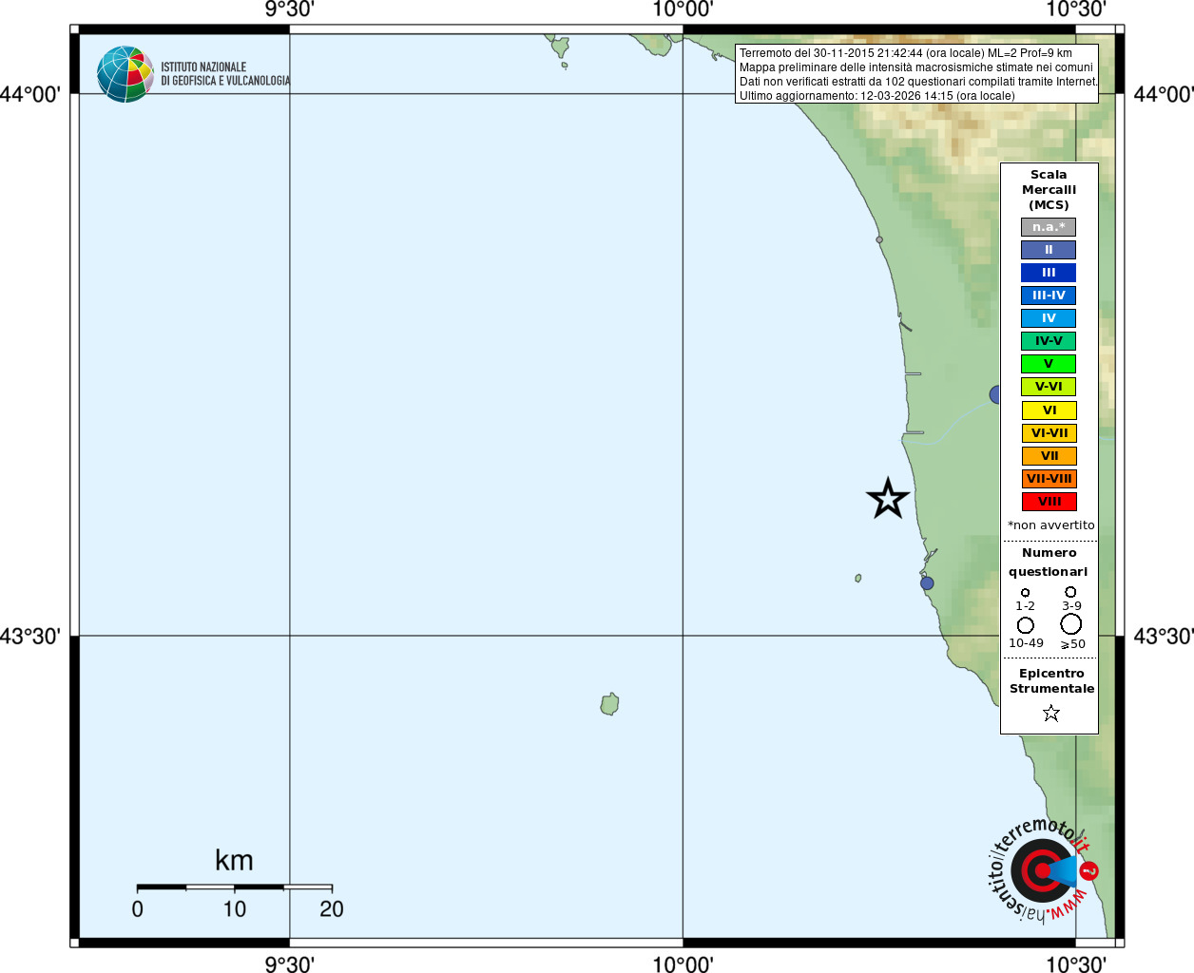
Task: Click the red VIII intensity swatch
Action: pos(1049,502)
